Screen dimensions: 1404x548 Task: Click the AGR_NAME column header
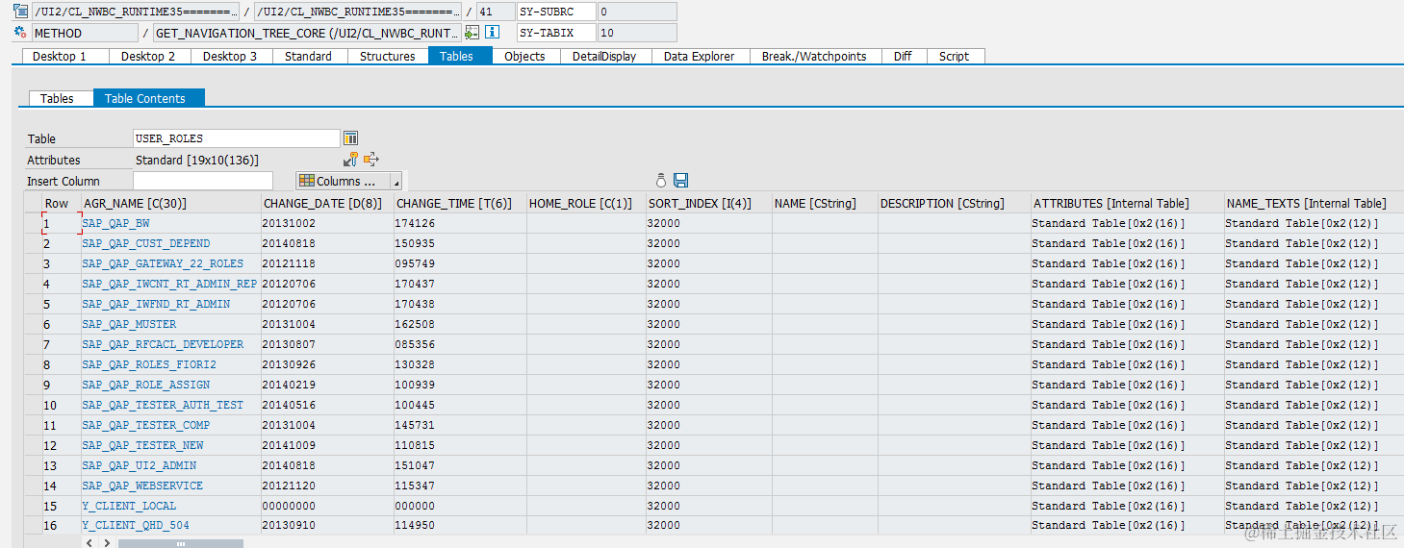(170, 203)
